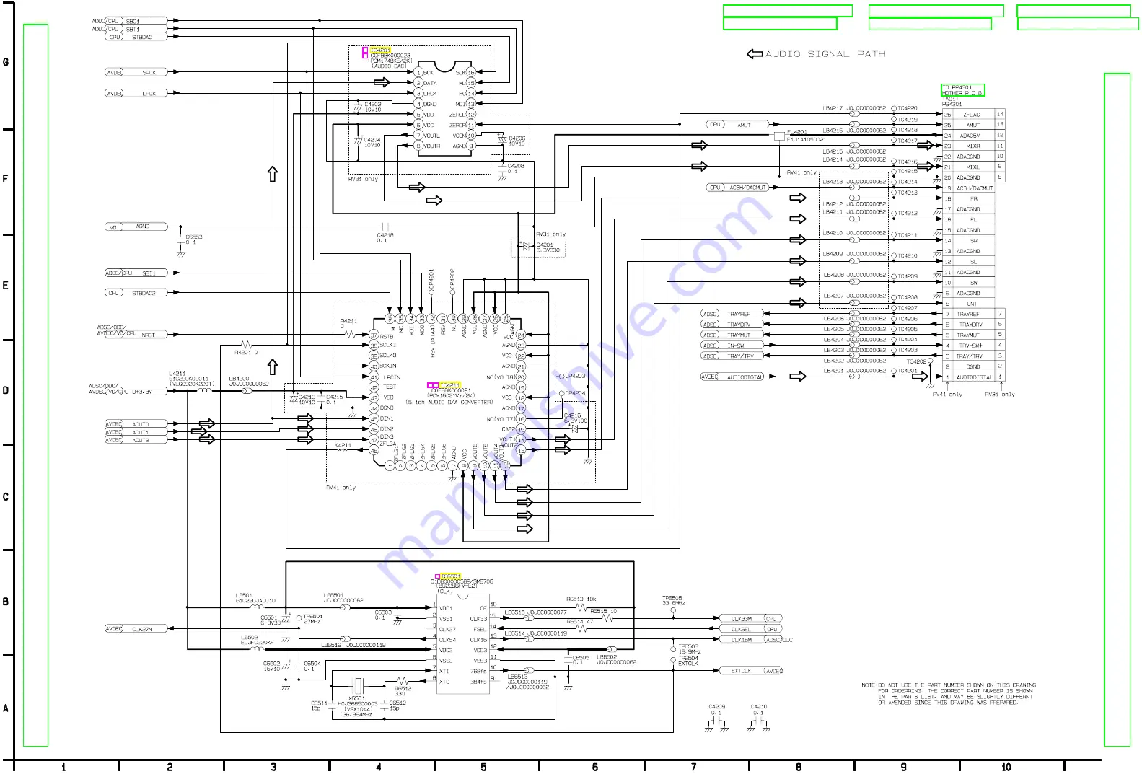The image size is (1142, 774).
Task: Click the R4201 resistor label
Action: coord(246,353)
